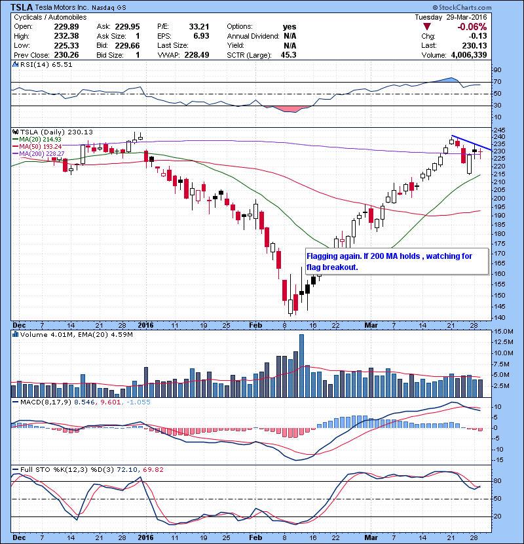
Task: Click the Chg value -0.13
Action: coord(477,36)
